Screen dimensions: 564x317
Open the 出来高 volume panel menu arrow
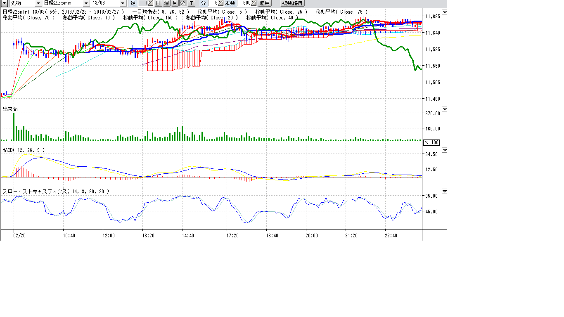pos(445,109)
